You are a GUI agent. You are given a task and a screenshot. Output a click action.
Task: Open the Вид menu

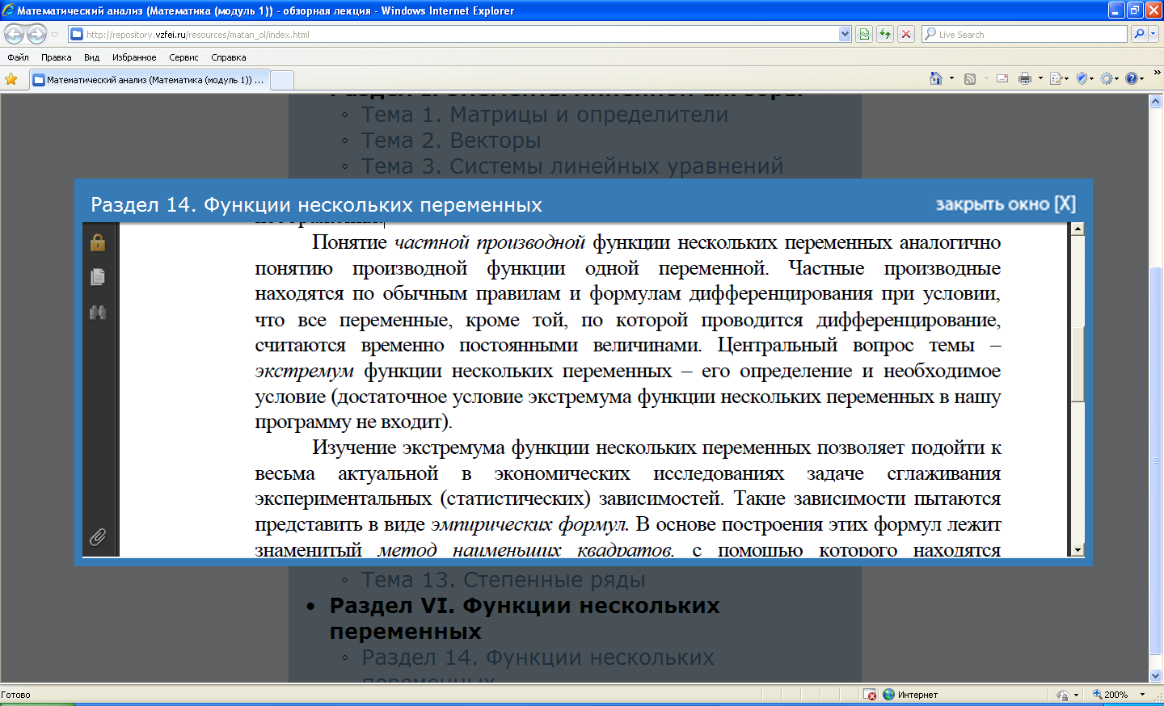pyautogui.click(x=91, y=57)
